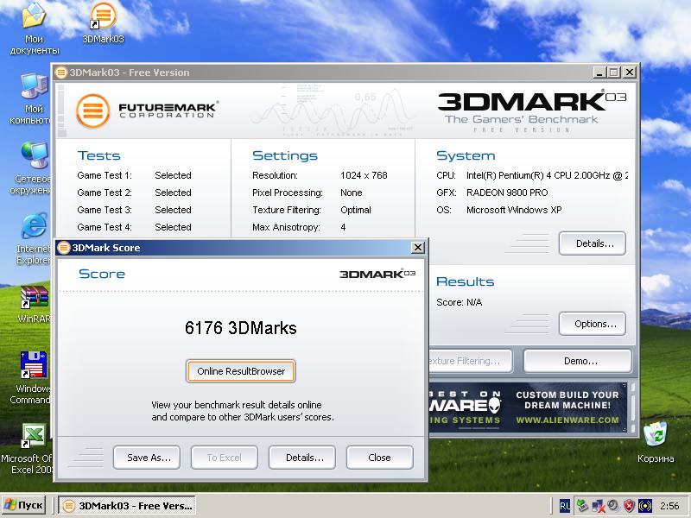Open the Online ResultBrowser
Image resolution: width=691 pixels, height=518 pixels.
point(241,371)
